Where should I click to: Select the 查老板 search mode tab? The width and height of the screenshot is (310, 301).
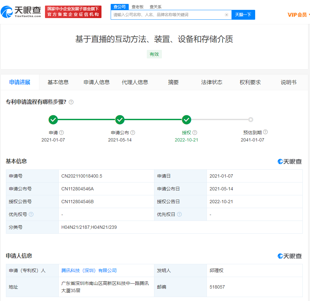pos(138,7)
